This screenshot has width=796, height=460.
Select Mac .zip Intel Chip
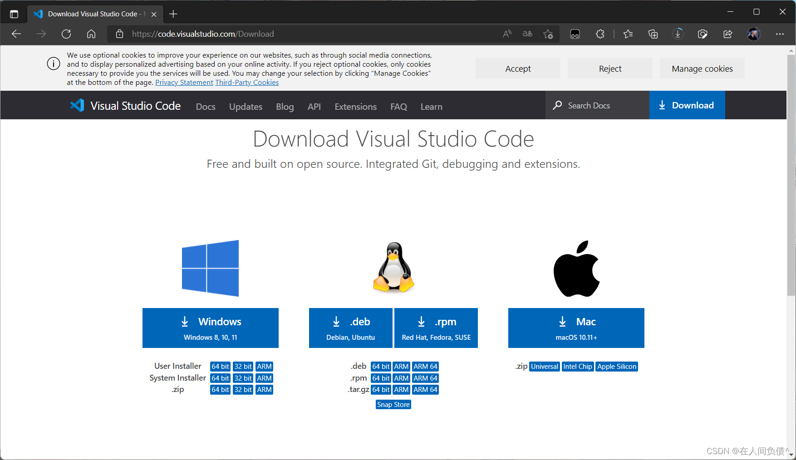578,367
